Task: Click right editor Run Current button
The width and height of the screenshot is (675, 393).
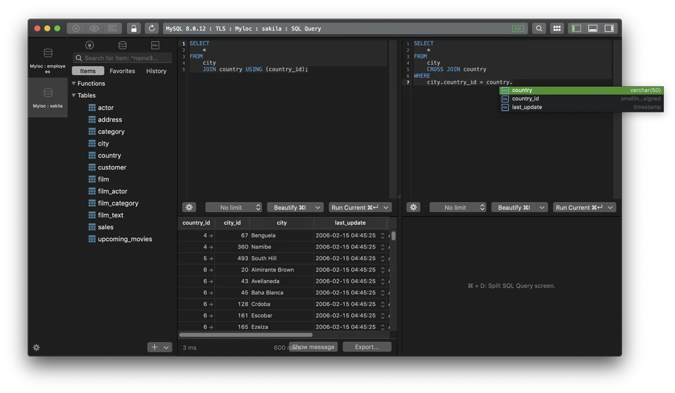Action: pos(579,207)
